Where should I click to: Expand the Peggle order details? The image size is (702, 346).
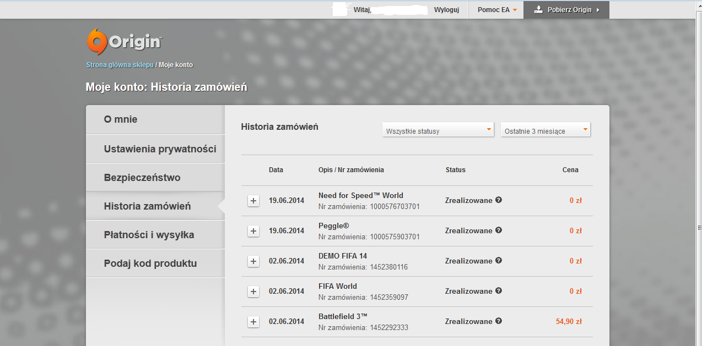pyautogui.click(x=253, y=231)
